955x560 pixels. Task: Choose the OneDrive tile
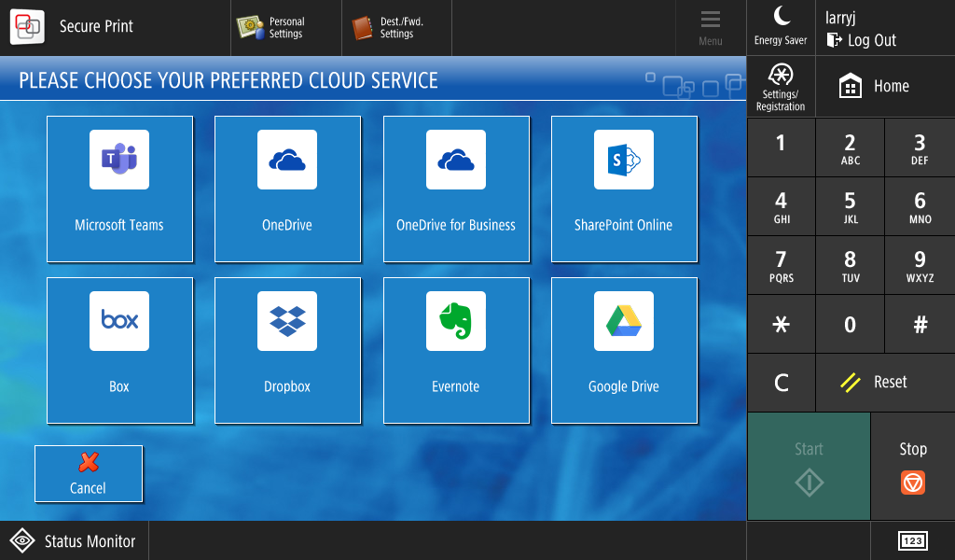coord(287,189)
